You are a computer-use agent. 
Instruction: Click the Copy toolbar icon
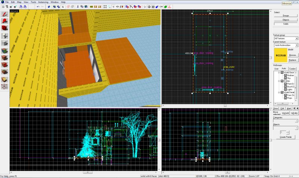point(82,7)
